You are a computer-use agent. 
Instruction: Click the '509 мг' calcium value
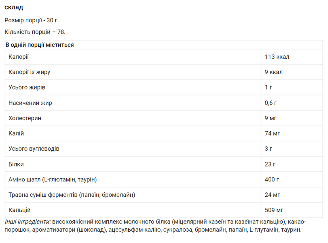(274, 210)
